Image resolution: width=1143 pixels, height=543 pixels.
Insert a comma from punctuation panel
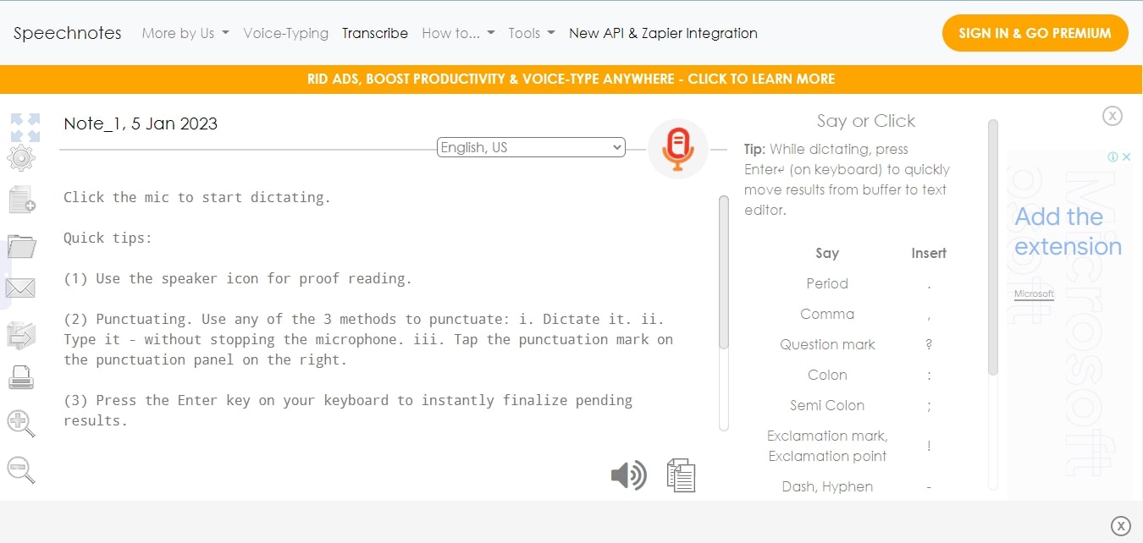[929, 315]
